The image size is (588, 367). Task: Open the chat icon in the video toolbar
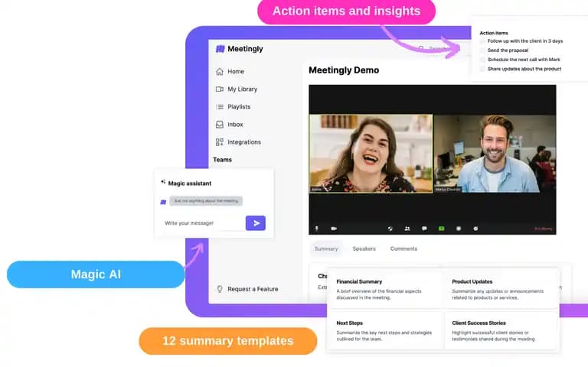tap(424, 229)
